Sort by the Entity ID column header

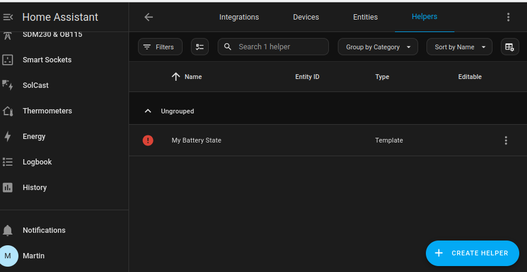[x=307, y=77]
